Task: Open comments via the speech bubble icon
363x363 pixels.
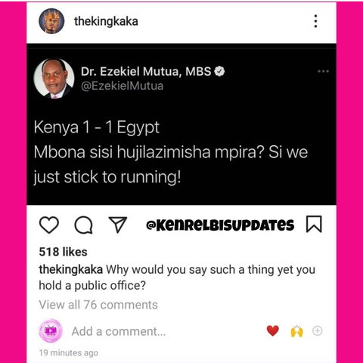Action: coord(84,225)
